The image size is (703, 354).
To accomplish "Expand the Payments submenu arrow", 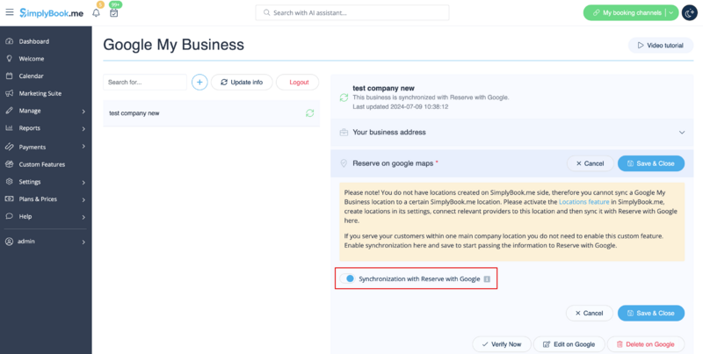I will tap(83, 147).
